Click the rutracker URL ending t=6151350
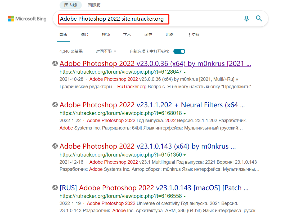283x218 pixels. click(x=120, y=155)
